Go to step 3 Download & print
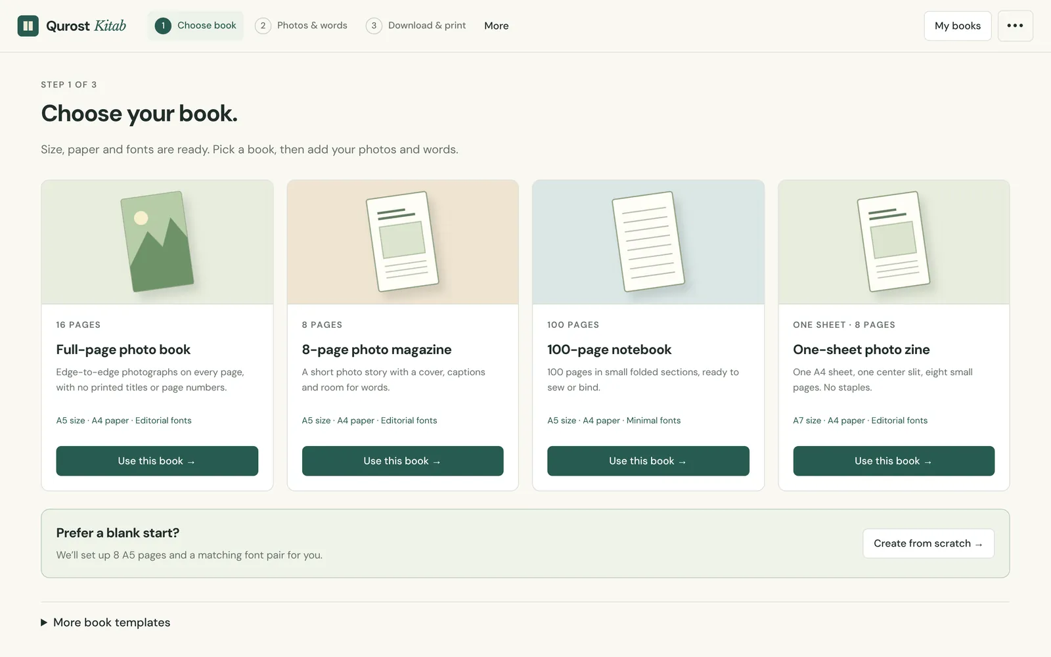The width and height of the screenshot is (1051, 657). [416, 26]
